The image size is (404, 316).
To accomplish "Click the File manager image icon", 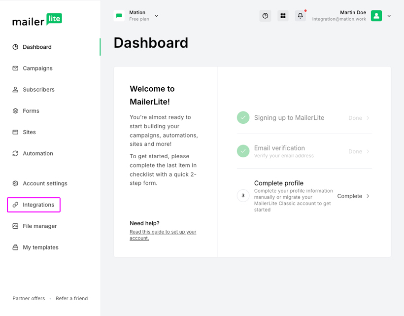I will click(15, 226).
